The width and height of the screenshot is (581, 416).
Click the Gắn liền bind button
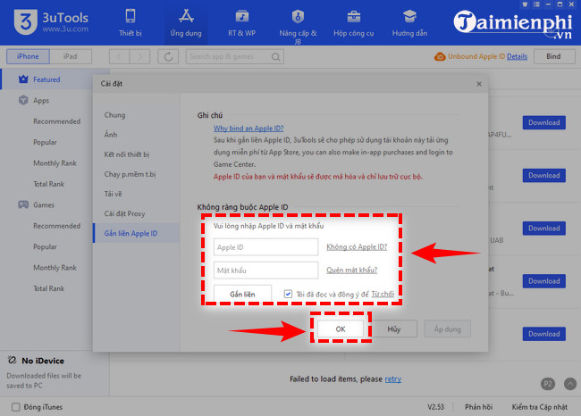click(242, 294)
